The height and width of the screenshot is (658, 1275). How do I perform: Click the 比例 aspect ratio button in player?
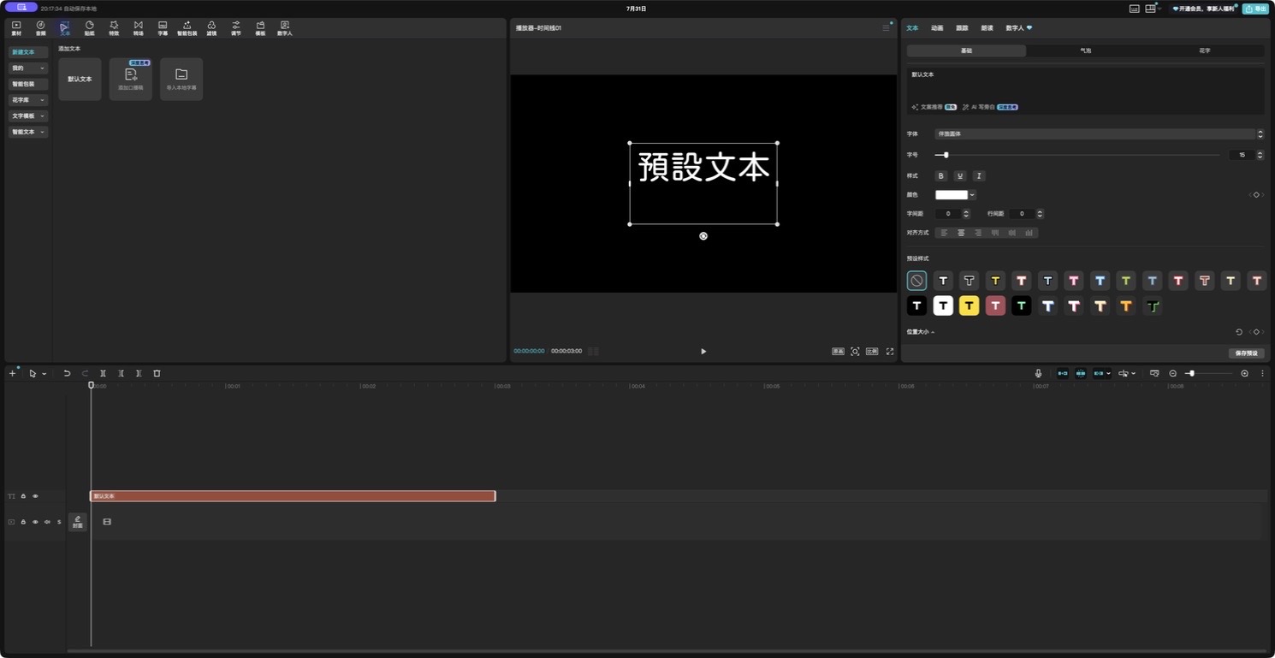pyautogui.click(x=872, y=352)
